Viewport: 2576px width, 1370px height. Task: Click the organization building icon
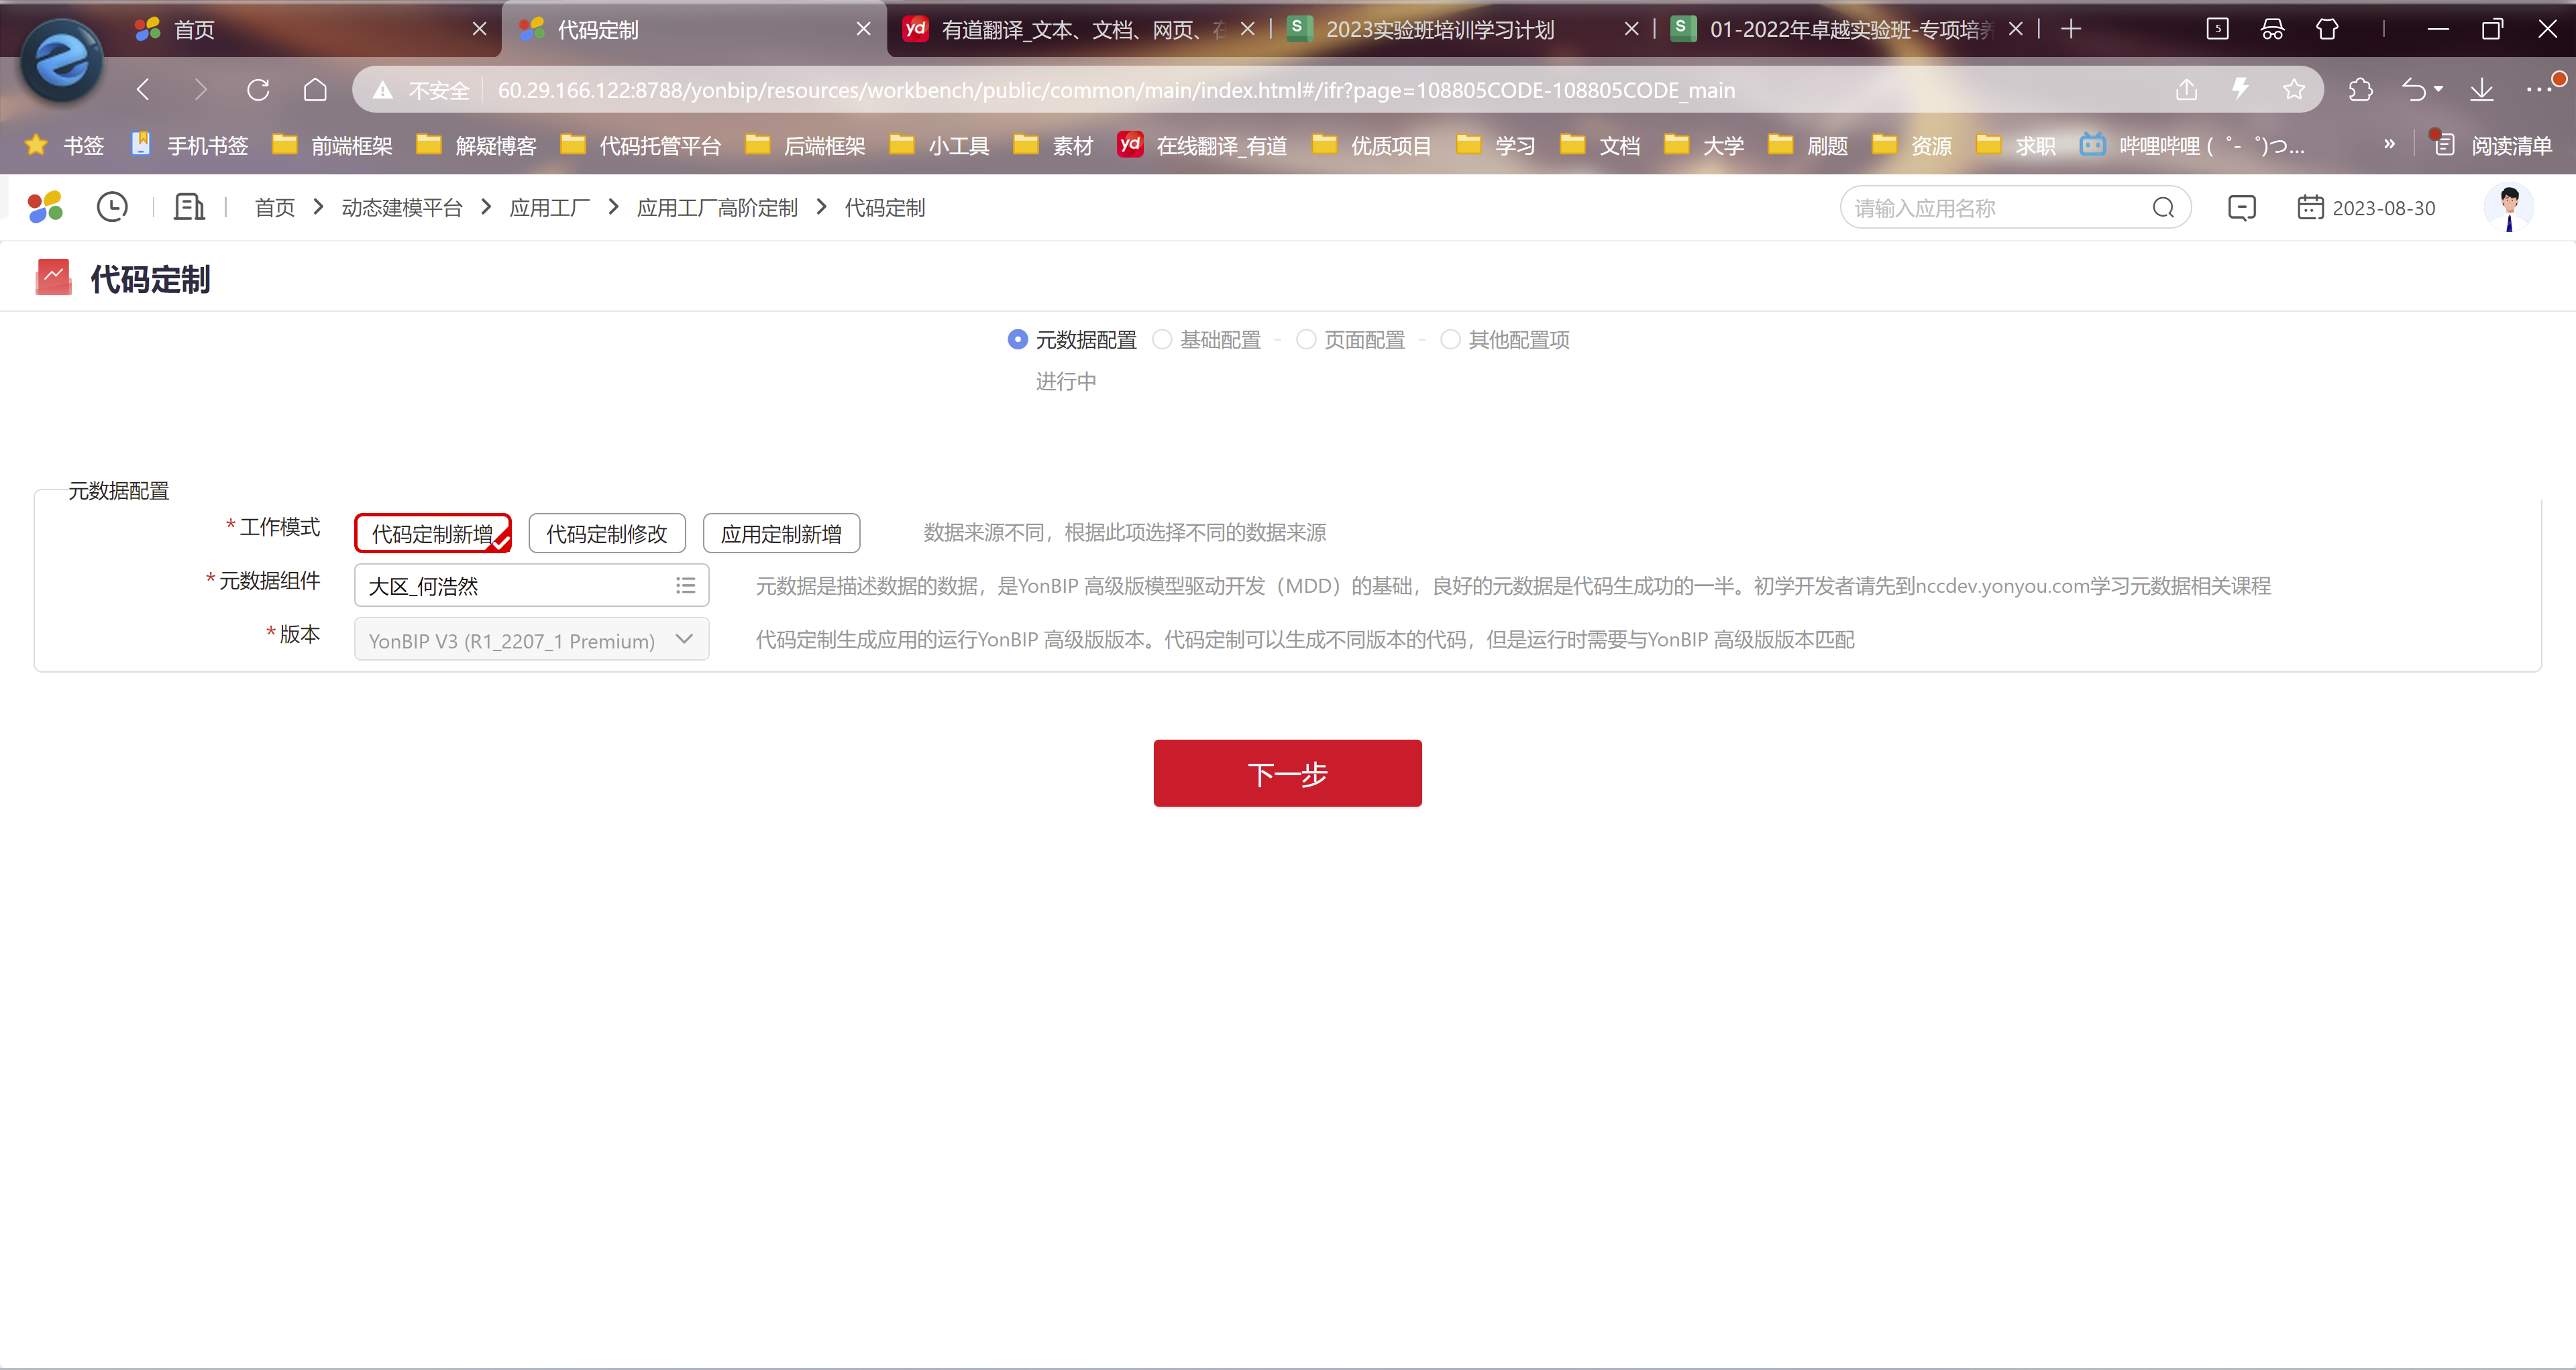[x=189, y=207]
